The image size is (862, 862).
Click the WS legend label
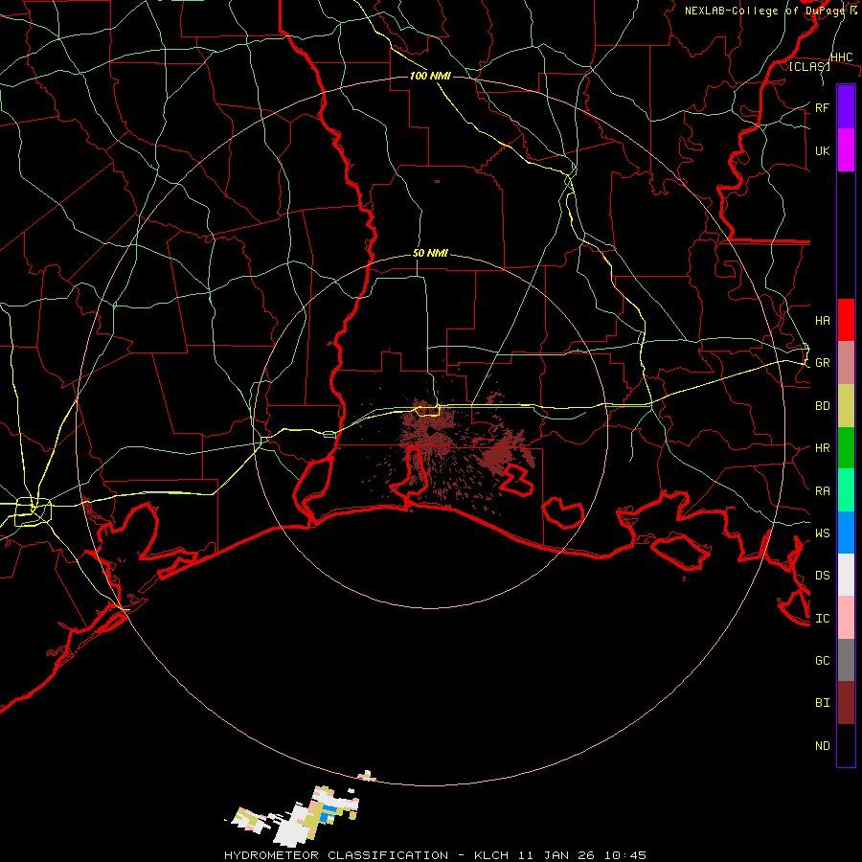822,533
